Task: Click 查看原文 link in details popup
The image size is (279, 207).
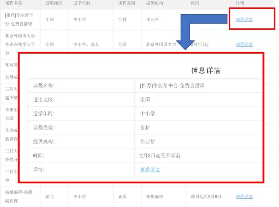Action: (150, 169)
